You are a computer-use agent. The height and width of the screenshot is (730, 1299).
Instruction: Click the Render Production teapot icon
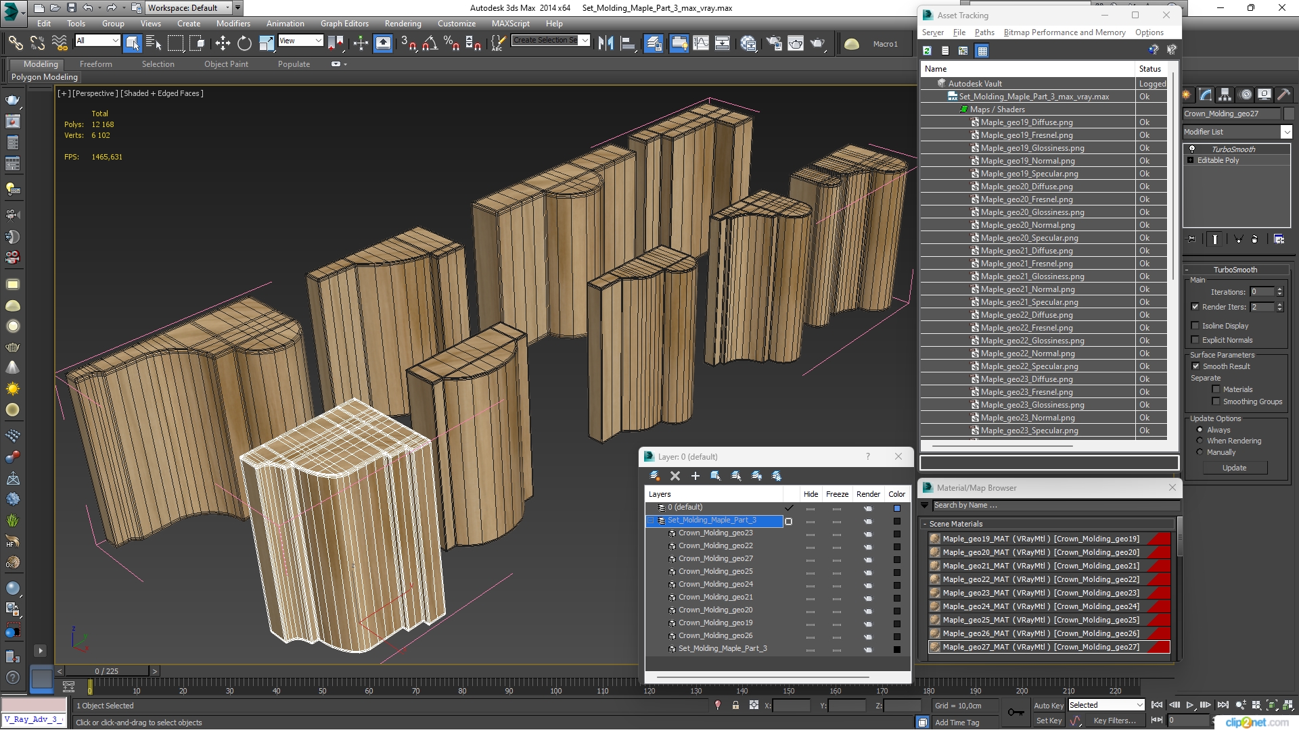[818, 43]
